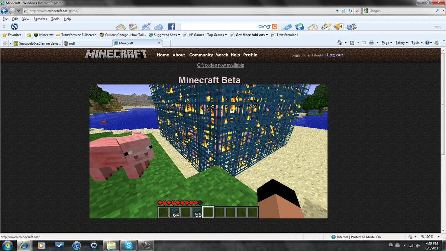Select the mail envelope icon on the toolbar
Viewport: 446px width, 251px height.
pos(158,26)
